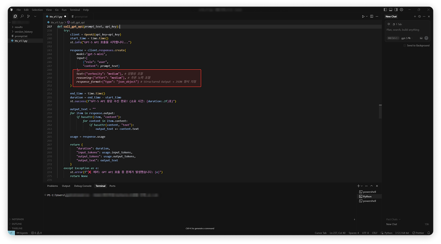This screenshot has height=244, width=441.
Task: Switch to the Output panel tab
Action: point(66,186)
